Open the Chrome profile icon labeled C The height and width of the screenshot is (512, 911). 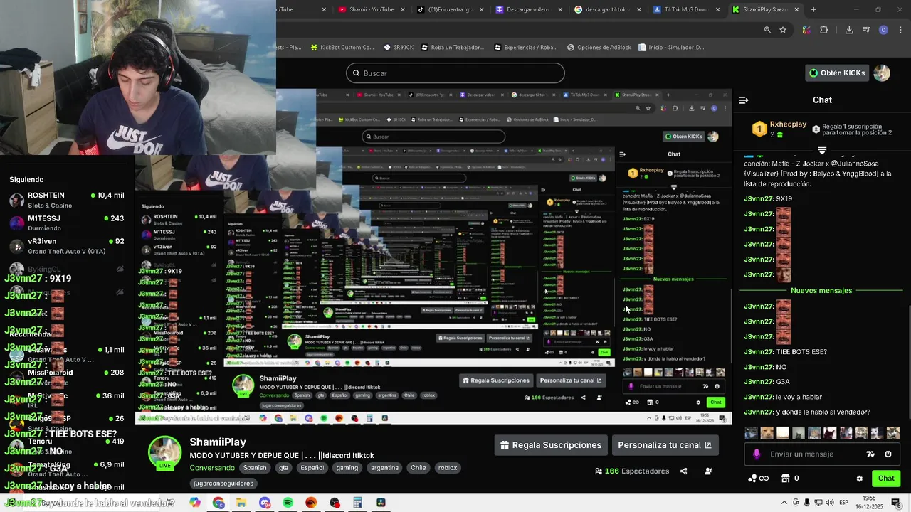pos(883,30)
